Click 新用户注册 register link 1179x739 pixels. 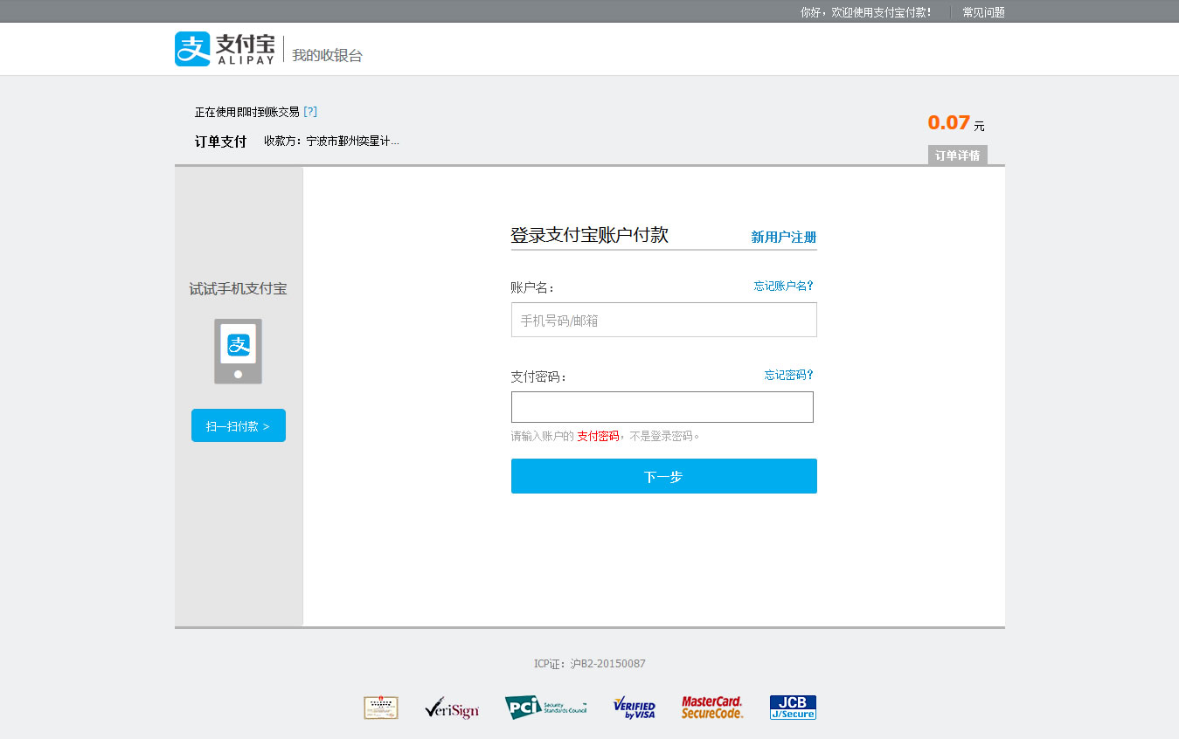(784, 237)
